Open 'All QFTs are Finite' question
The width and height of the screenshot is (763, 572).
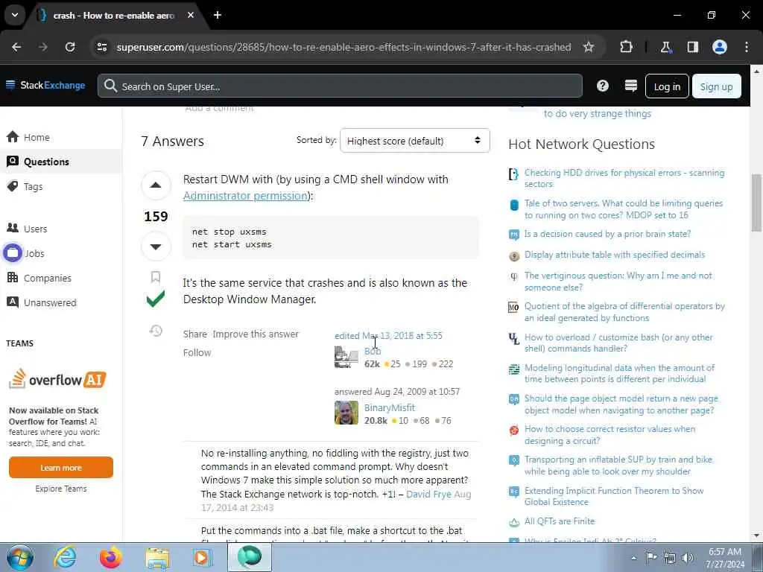(x=560, y=521)
